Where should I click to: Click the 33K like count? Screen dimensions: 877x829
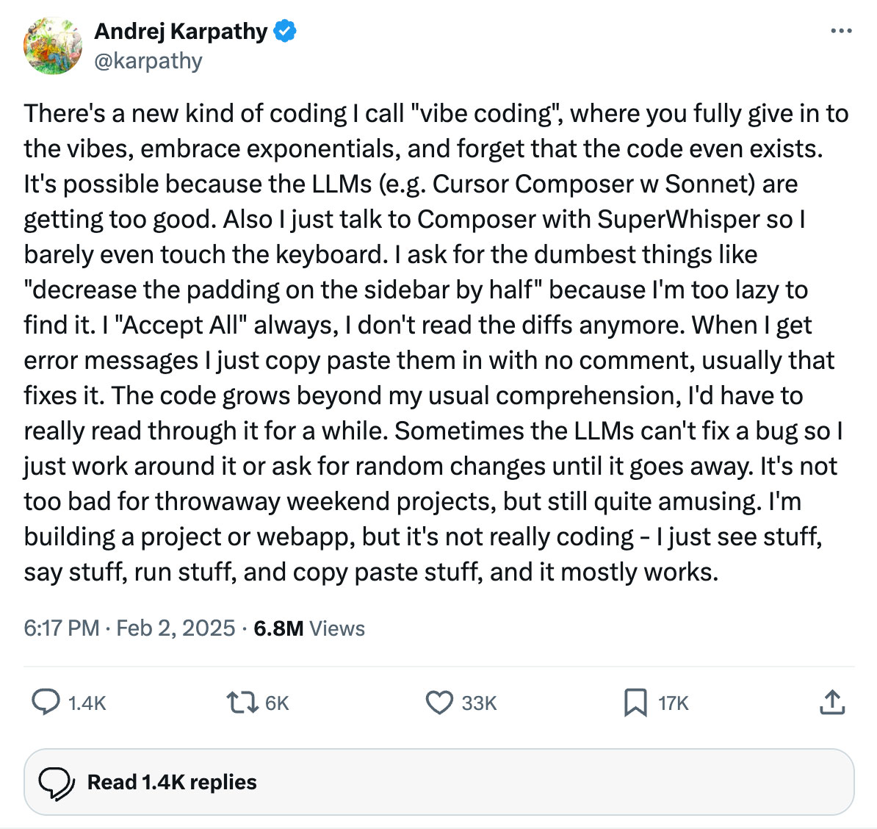tap(479, 703)
